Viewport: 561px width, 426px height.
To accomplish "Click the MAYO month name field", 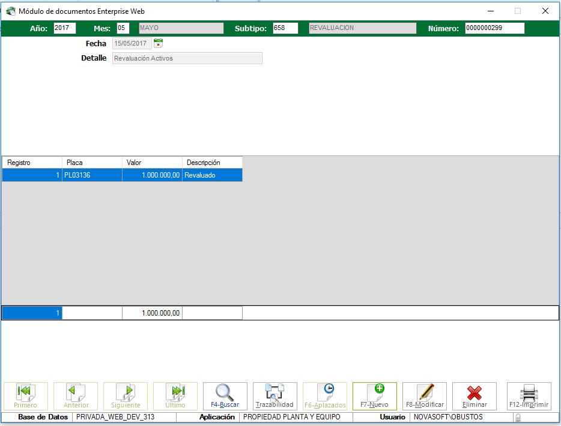I will pos(181,28).
